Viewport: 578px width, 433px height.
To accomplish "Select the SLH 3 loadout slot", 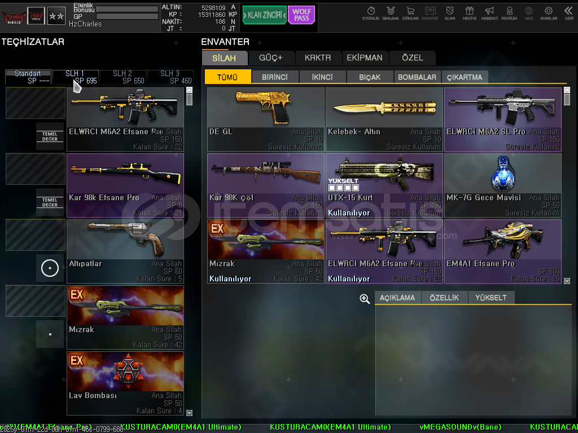I will (x=170, y=77).
